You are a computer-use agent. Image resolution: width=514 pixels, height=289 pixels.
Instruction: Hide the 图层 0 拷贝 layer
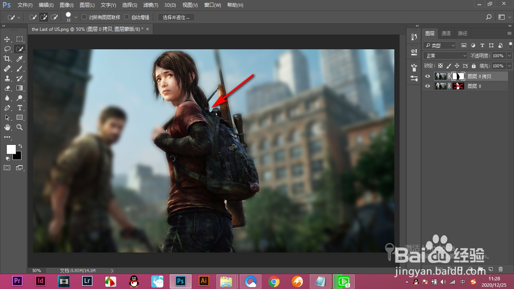[427, 76]
